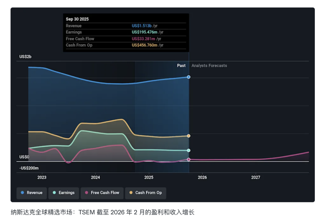Image resolution: width=320 pixels, height=220 pixels.
Task: Click the 2025 x-axis year label
Action: click(149, 177)
